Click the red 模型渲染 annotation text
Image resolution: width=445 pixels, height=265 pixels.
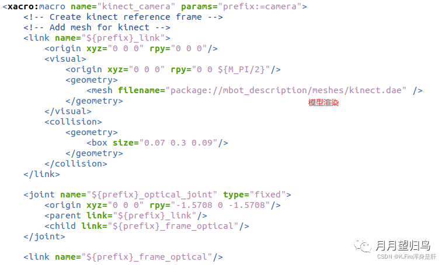324,103
